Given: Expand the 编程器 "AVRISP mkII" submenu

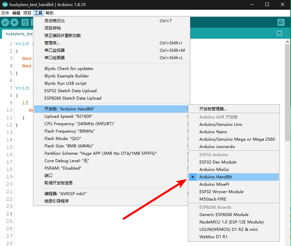Looking at the screenshot, I should coord(111,194).
